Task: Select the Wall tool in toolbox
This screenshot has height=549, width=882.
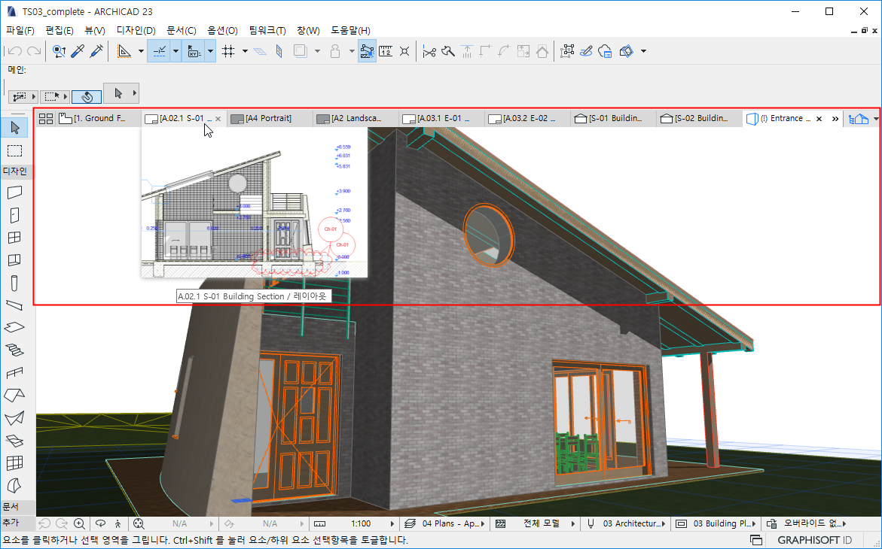Action: 14,192
